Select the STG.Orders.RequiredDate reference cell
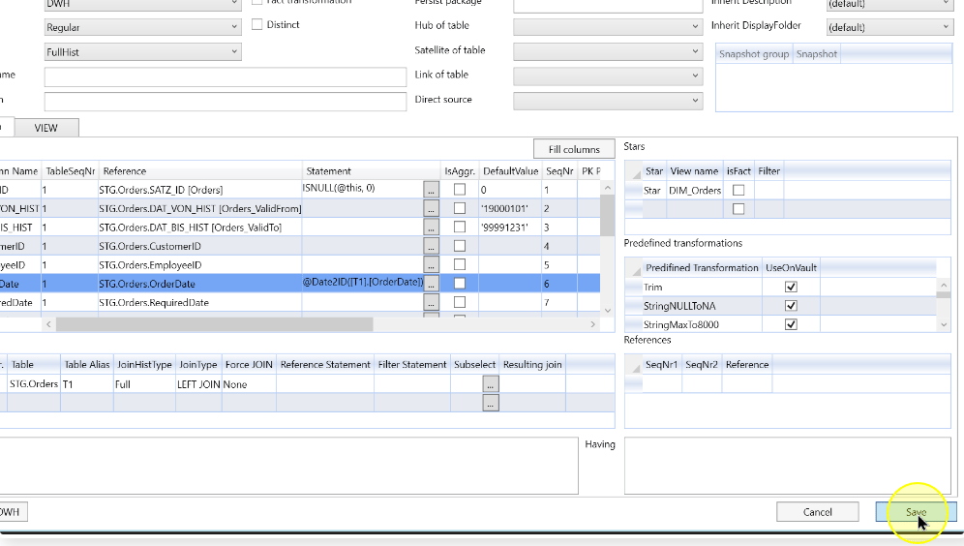Viewport: 964px width, 546px height. click(x=199, y=302)
